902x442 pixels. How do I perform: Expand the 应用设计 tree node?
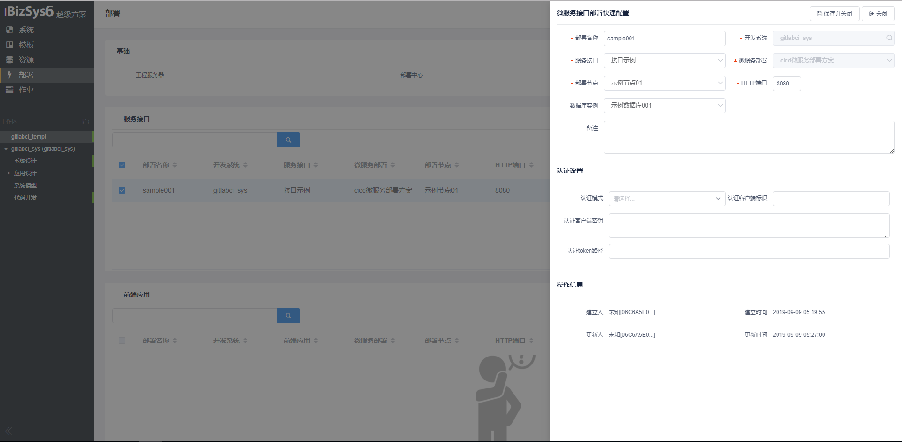(8, 173)
